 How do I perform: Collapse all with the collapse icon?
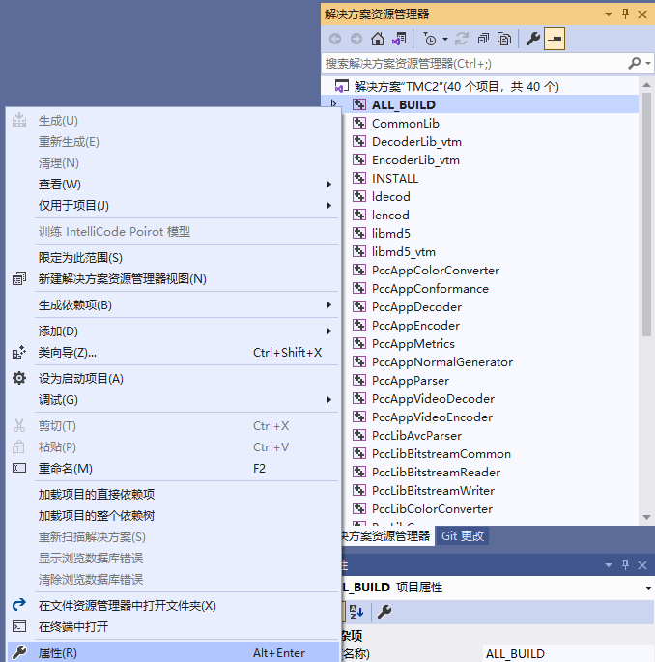click(x=483, y=39)
